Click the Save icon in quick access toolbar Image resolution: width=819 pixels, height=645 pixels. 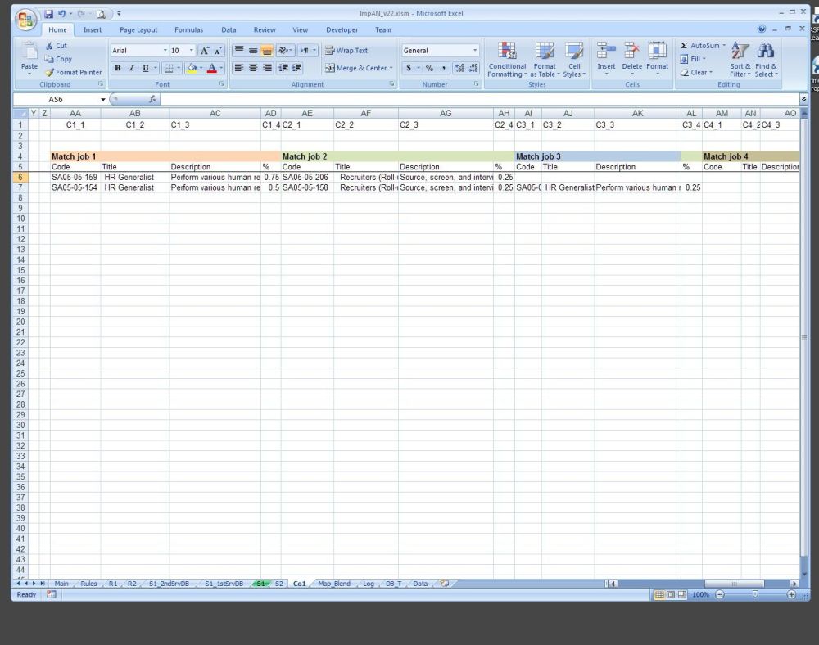click(49, 14)
